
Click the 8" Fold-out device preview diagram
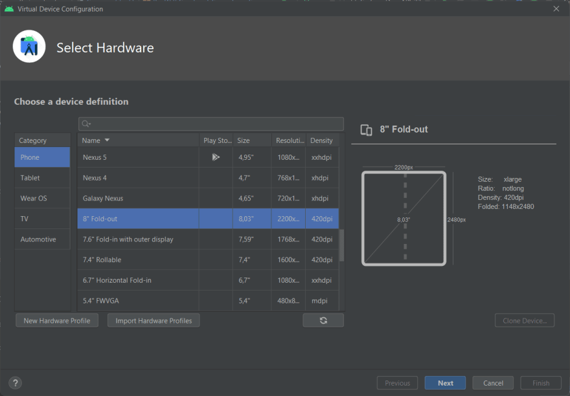click(x=404, y=218)
